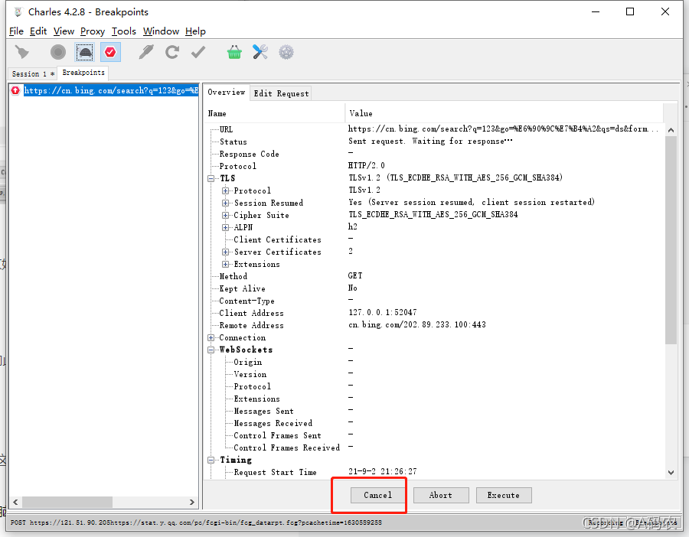689x537 pixels.
Task: Toggle the red breakpoints icon
Action: point(110,52)
